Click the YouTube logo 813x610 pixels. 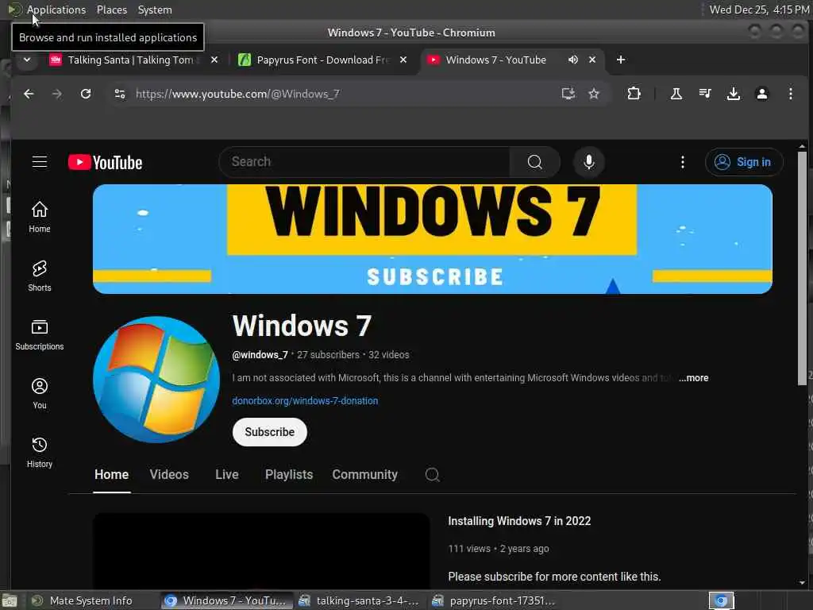pyautogui.click(x=106, y=162)
